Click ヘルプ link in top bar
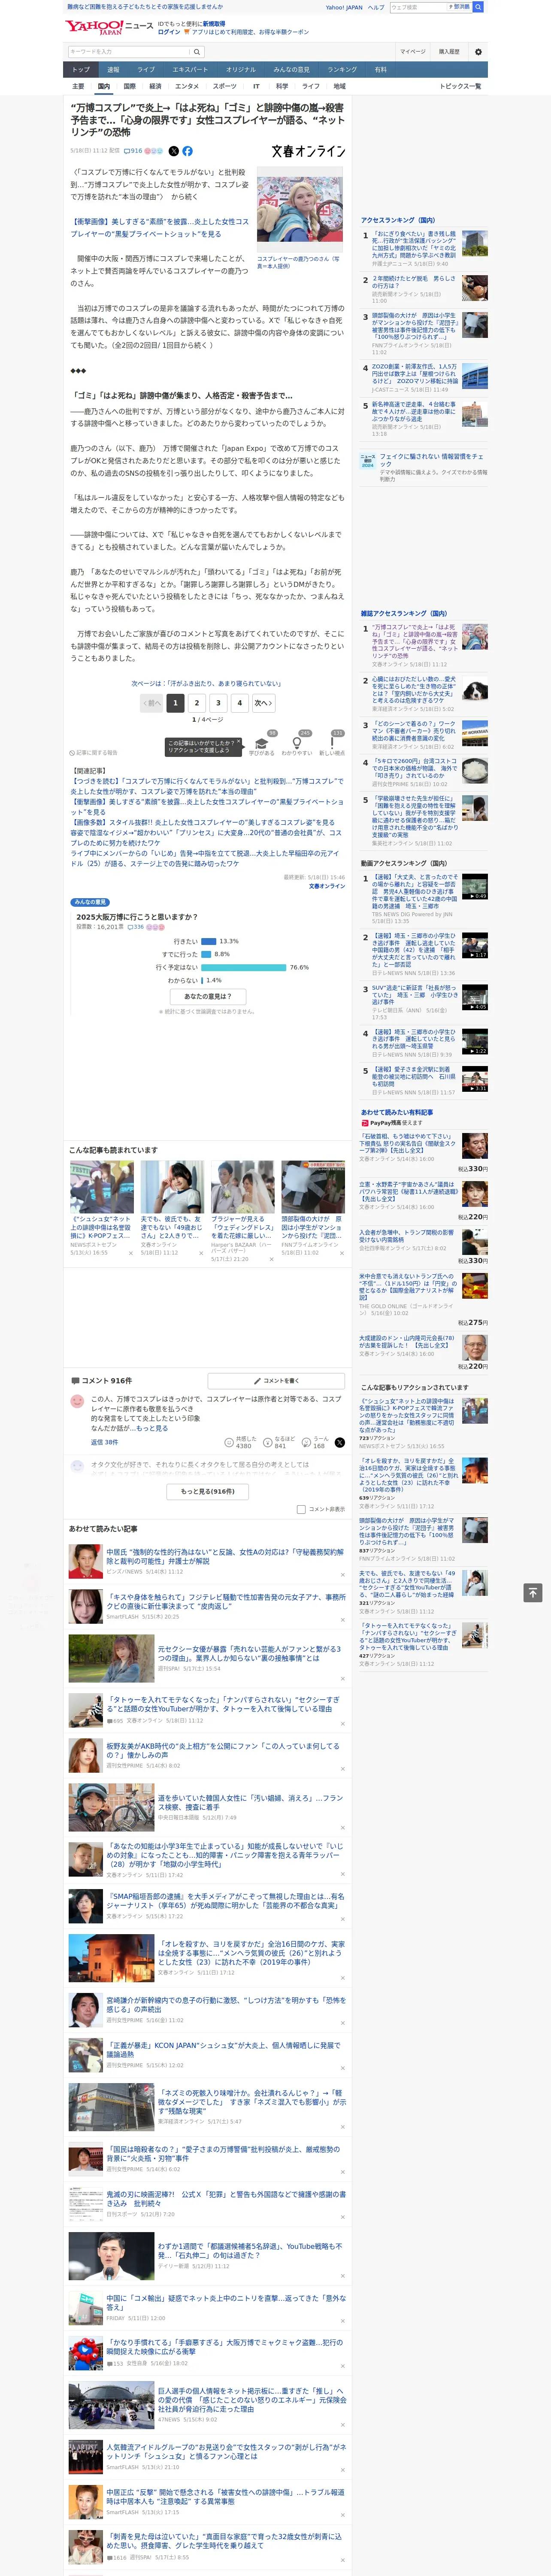Image resolution: width=551 pixels, height=2576 pixels. [376, 7]
